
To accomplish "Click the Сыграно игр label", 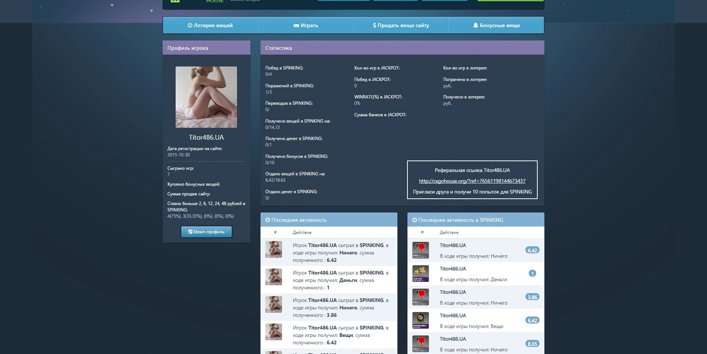I will (180, 168).
